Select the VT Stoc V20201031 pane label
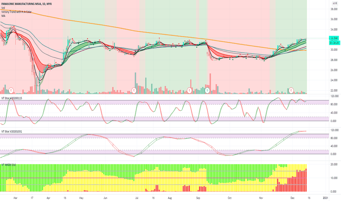 (x=12, y=132)
